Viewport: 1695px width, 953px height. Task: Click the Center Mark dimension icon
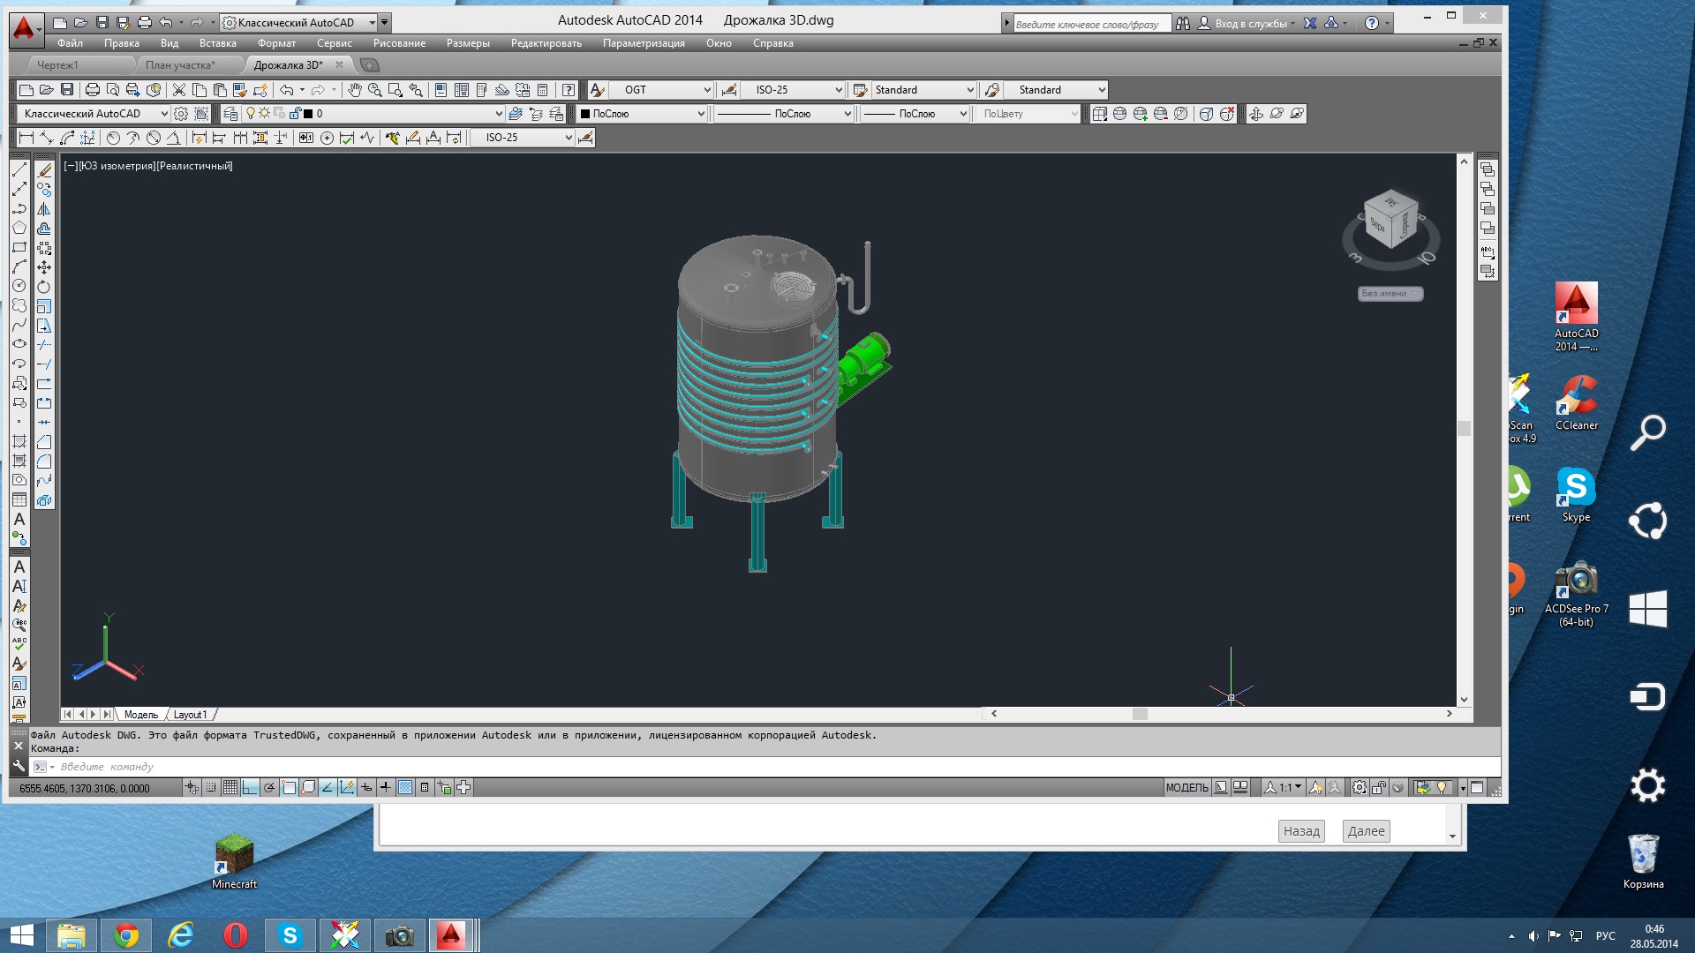(x=327, y=138)
